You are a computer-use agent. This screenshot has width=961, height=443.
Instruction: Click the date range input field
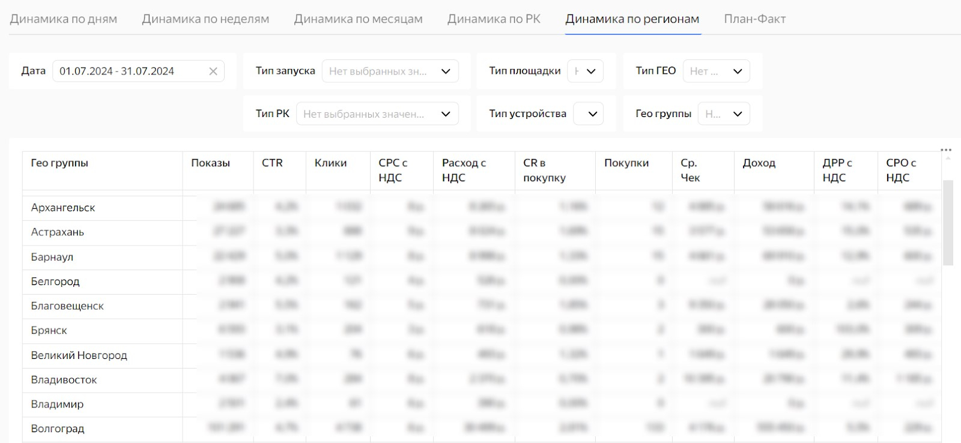click(x=129, y=71)
